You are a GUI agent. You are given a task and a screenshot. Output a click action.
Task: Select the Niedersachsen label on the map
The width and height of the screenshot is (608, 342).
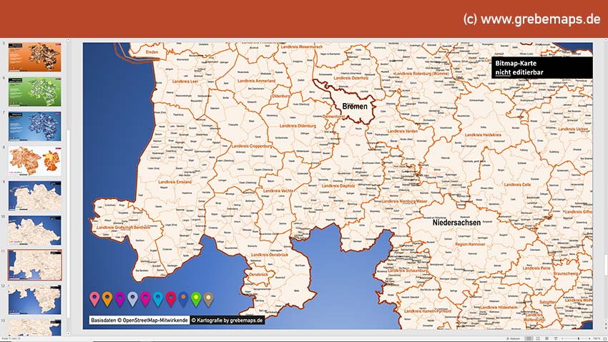point(456,223)
